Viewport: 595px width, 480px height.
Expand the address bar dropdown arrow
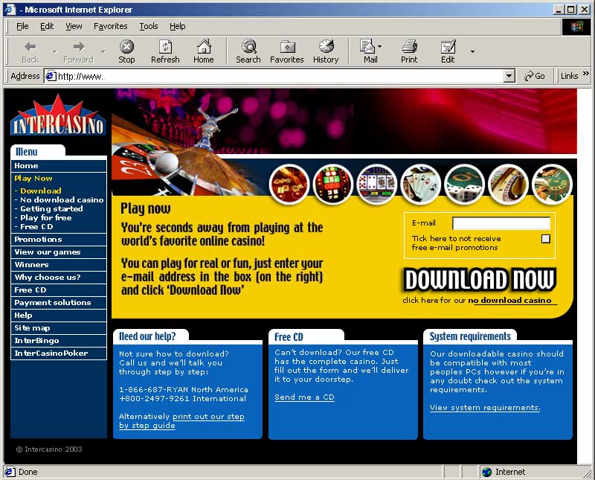coord(509,76)
